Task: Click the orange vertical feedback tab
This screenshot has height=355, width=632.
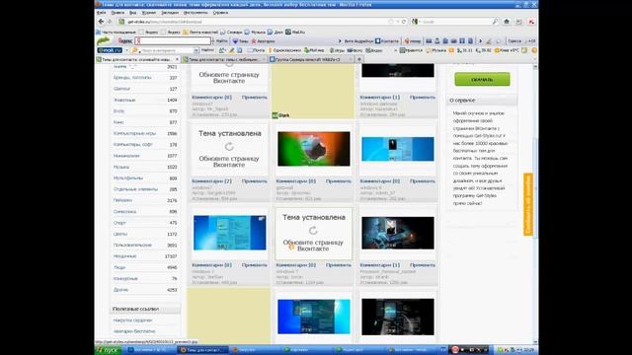Action: [528, 204]
